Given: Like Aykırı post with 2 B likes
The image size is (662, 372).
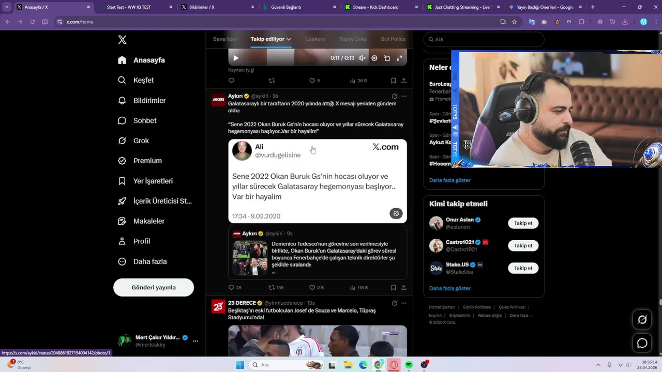Looking at the screenshot, I should click(x=317, y=288).
